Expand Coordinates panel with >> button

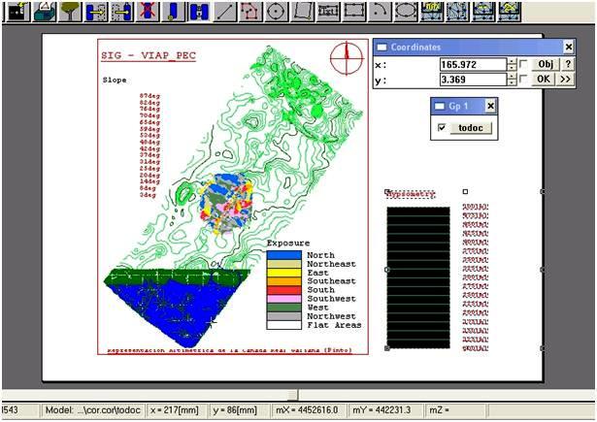pyautogui.click(x=565, y=80)
